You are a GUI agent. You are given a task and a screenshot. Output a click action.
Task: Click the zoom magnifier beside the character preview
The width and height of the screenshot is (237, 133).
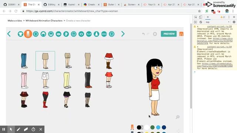click(178, 117)
